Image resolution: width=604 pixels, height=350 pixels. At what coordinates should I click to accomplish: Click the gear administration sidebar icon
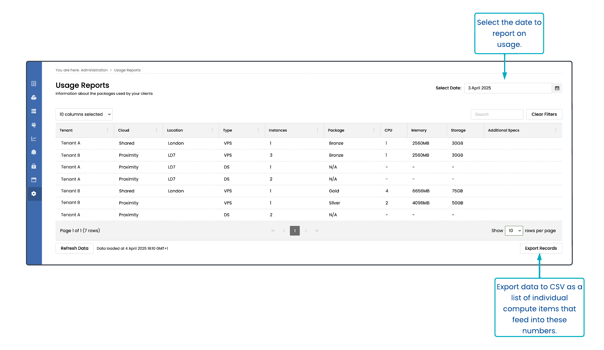(34, 194)
